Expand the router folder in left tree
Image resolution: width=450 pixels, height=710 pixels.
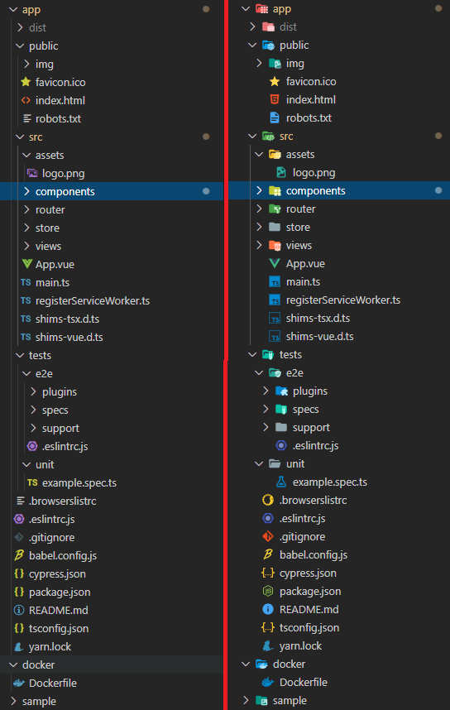[x=26, y=209]
